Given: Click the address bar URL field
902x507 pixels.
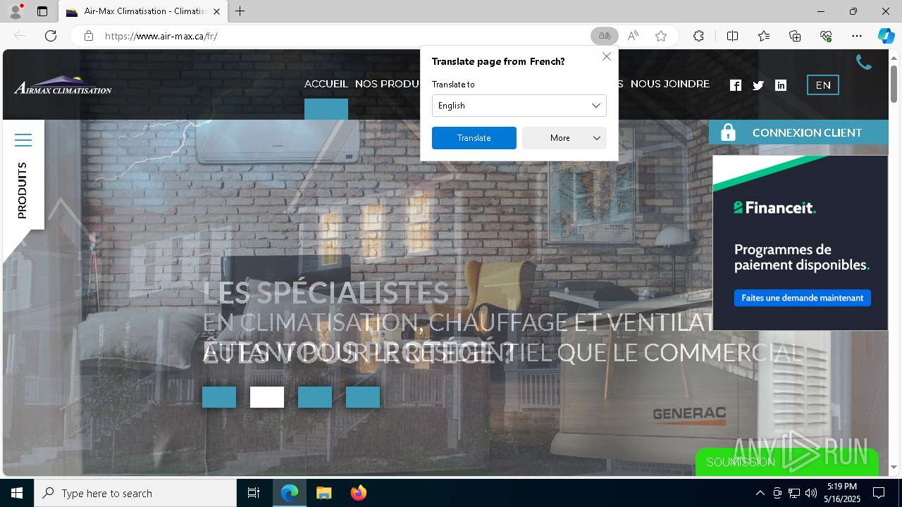Looking at the screenshot, I should pyautogui.click(x=338, y=36).
